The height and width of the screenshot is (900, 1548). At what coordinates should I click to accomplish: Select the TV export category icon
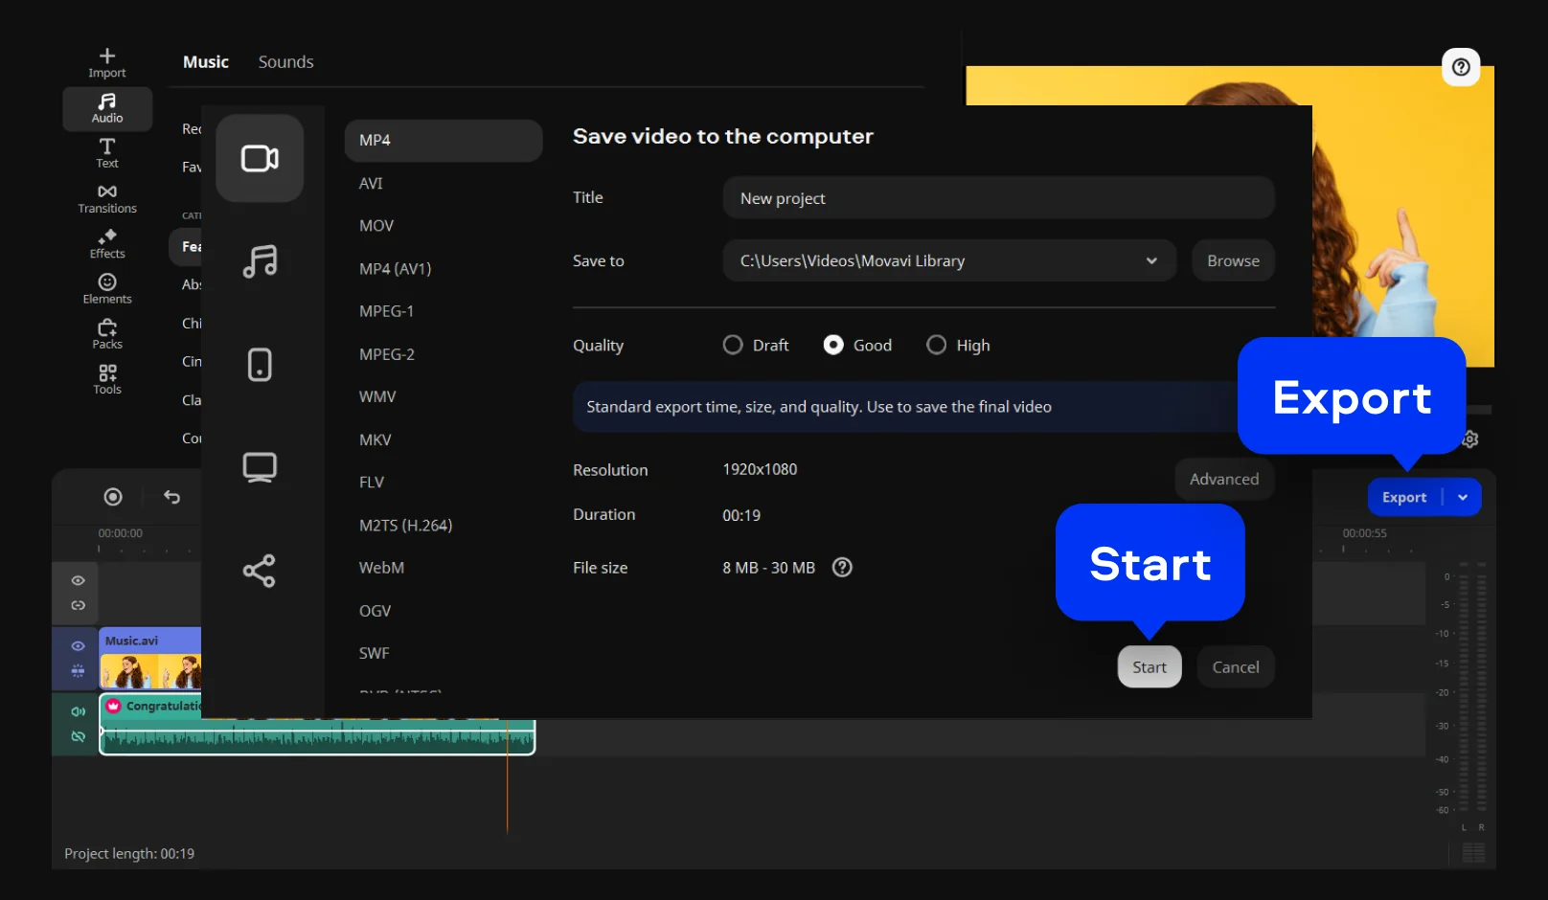coord(260,467)
